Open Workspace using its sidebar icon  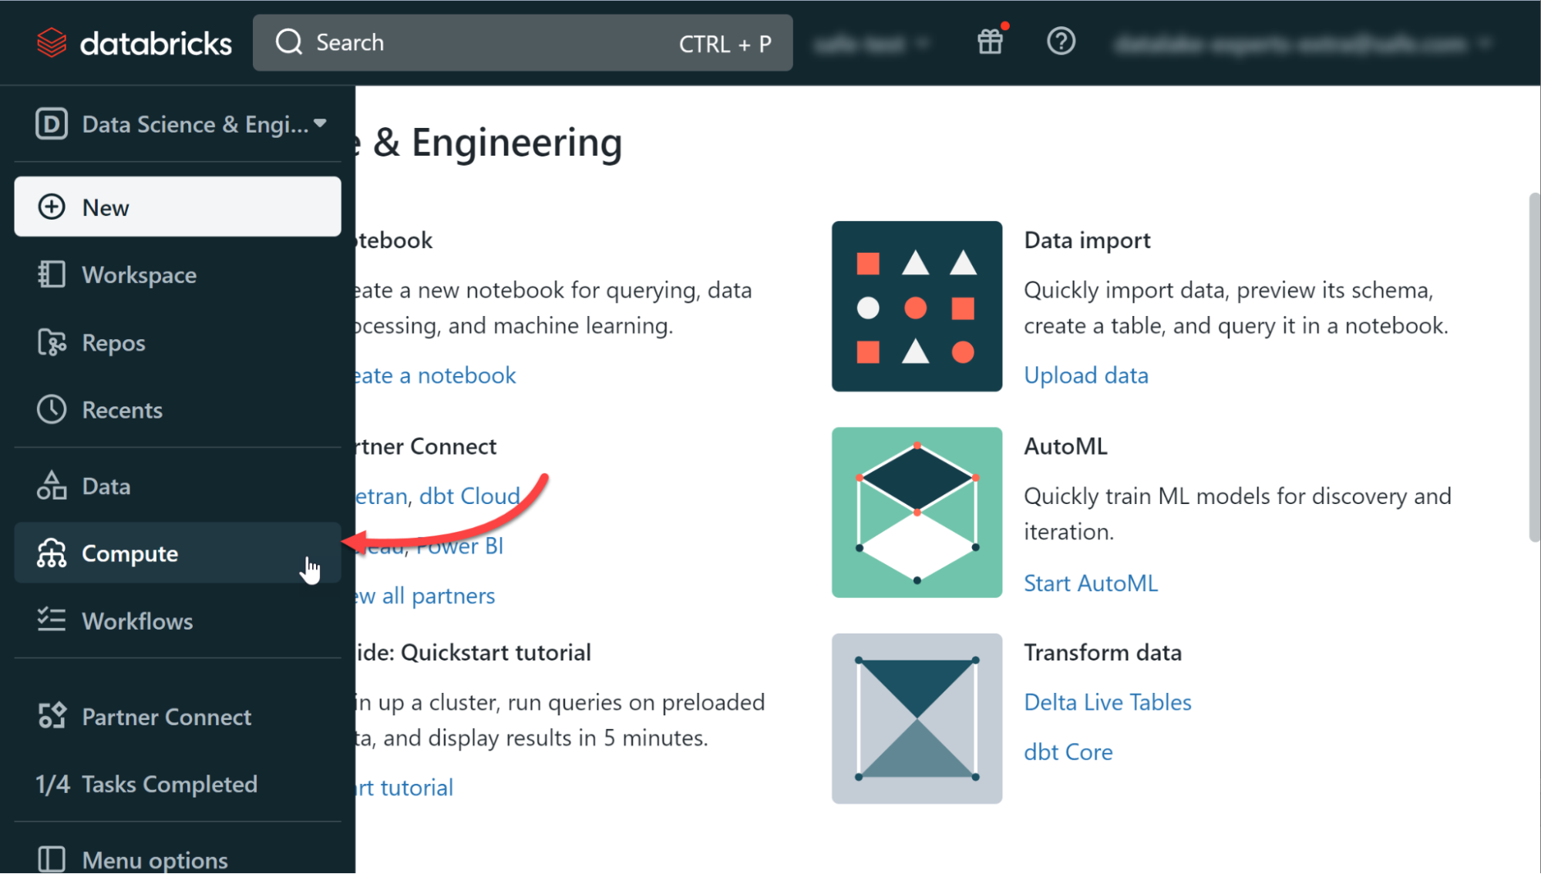tap(51, 274)
